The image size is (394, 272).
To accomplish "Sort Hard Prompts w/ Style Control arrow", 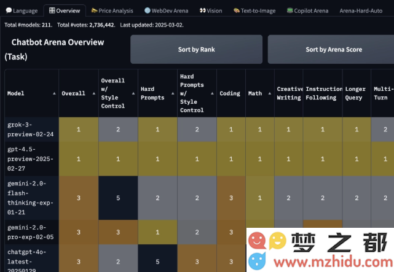I will coord(212,93).
